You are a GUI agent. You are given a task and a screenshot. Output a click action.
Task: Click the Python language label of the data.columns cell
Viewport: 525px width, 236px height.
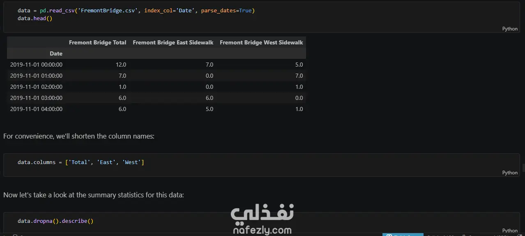[x=510, y=173]
